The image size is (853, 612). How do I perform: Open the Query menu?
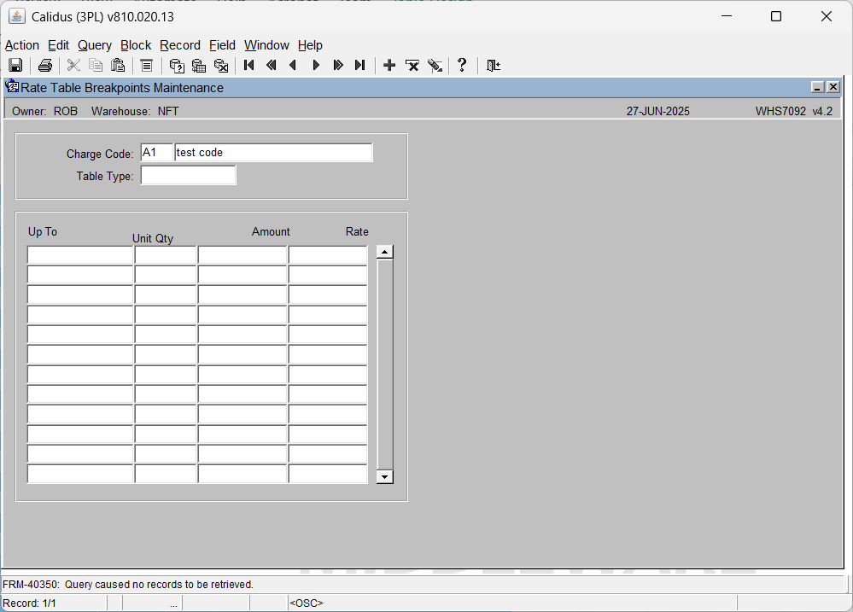[x=95, y=45]
